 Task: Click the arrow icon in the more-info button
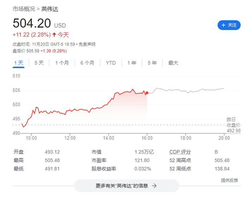pyautogui.click(x=154, y=186)
